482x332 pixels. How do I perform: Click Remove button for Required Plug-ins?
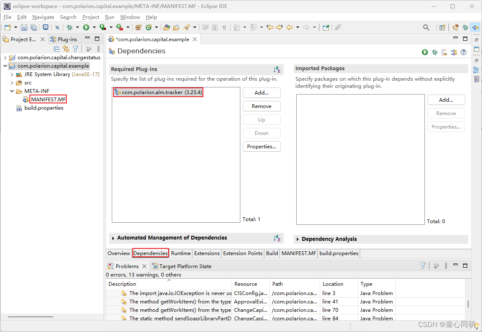pyautogui.click(x=262, y=106)
